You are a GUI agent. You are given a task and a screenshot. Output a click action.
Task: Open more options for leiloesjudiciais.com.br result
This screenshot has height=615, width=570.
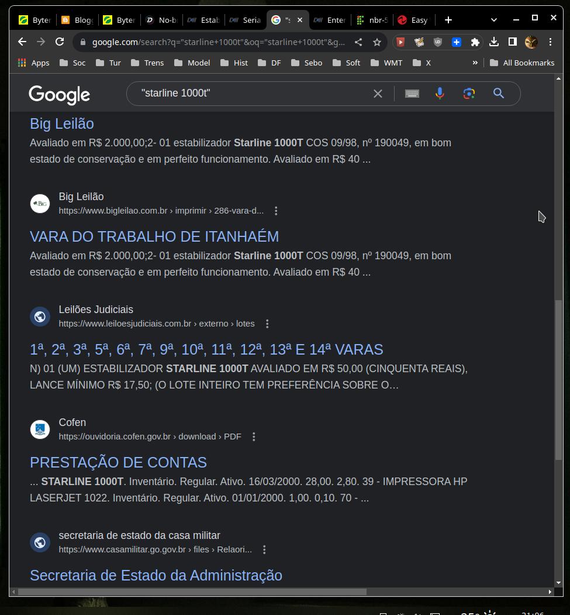pyautogui.click(x=267, y=324)
